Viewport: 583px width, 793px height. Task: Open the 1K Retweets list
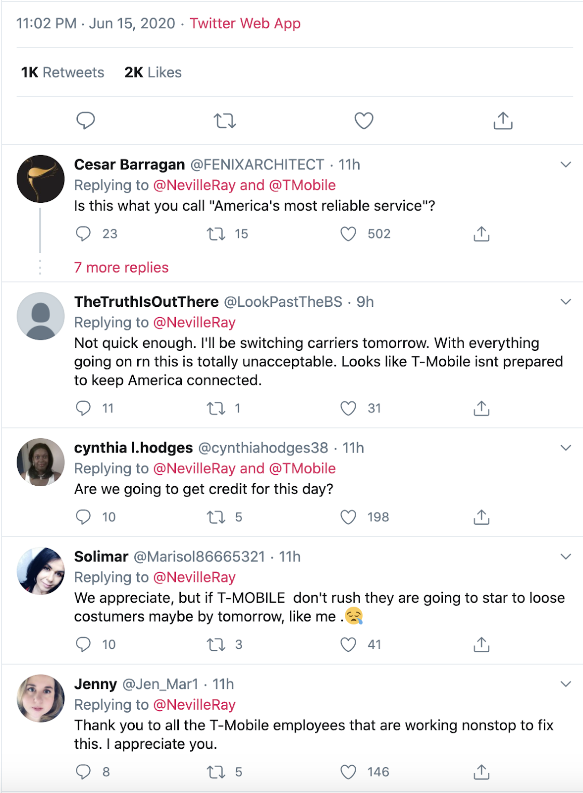[x=63, y=72]
